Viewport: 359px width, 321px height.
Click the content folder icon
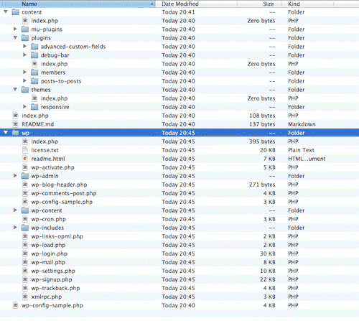[16, 12]
